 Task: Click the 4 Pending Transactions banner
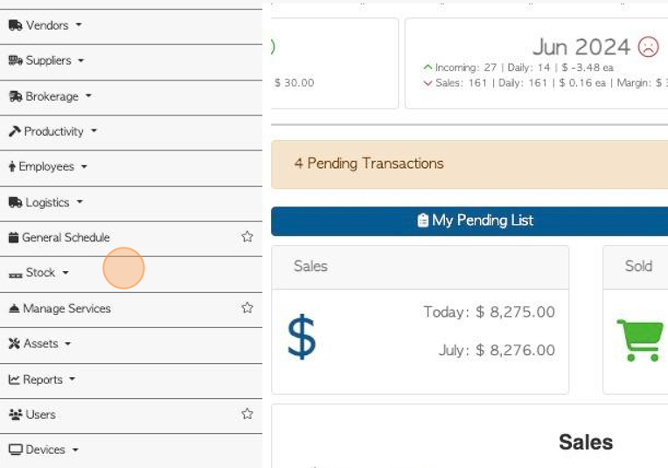[470, 164]
